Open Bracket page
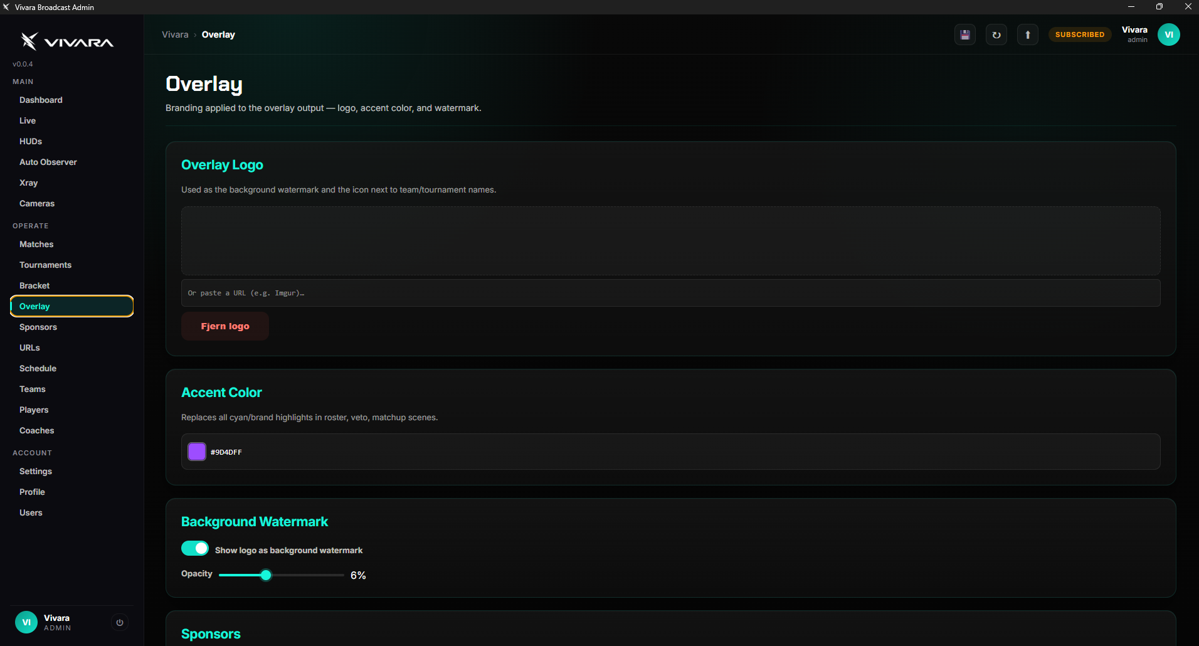The width and height of the screenshot is (1199, 646). [x=72, y=285]
